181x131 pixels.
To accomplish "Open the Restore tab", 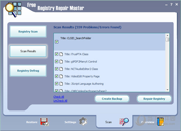I will click(32, 122).
